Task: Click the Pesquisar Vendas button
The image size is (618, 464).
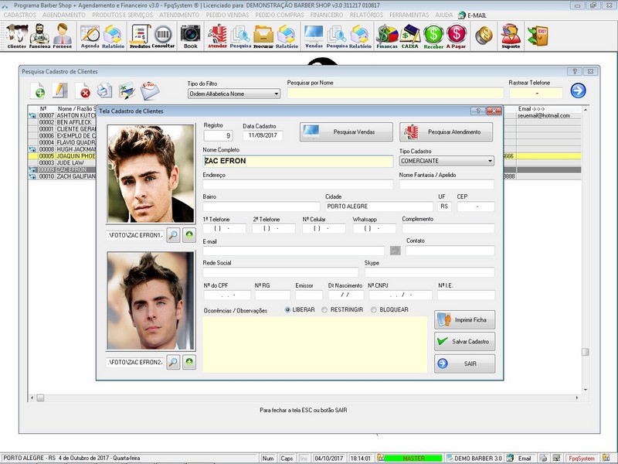Action: click(x=346, y=132)
